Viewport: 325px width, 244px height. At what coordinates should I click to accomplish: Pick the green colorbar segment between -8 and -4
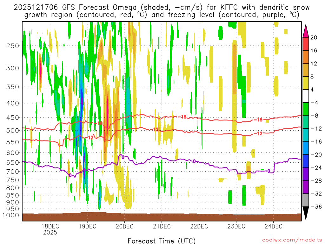pos(306,109)
